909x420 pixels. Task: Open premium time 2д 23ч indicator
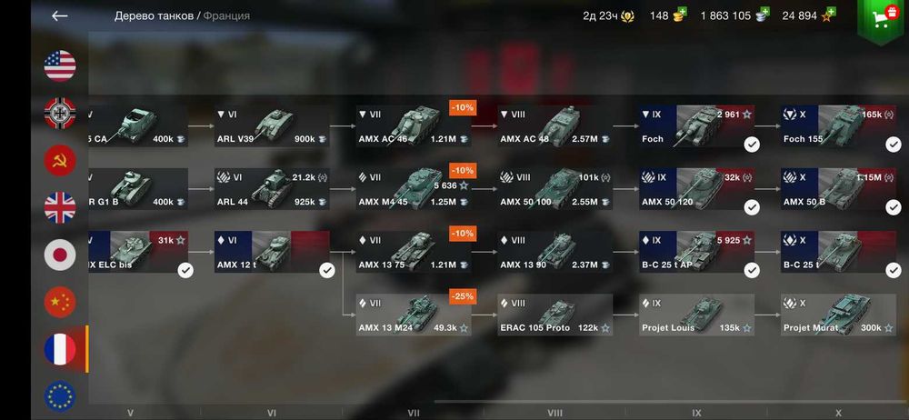click(x=608, y=15)
